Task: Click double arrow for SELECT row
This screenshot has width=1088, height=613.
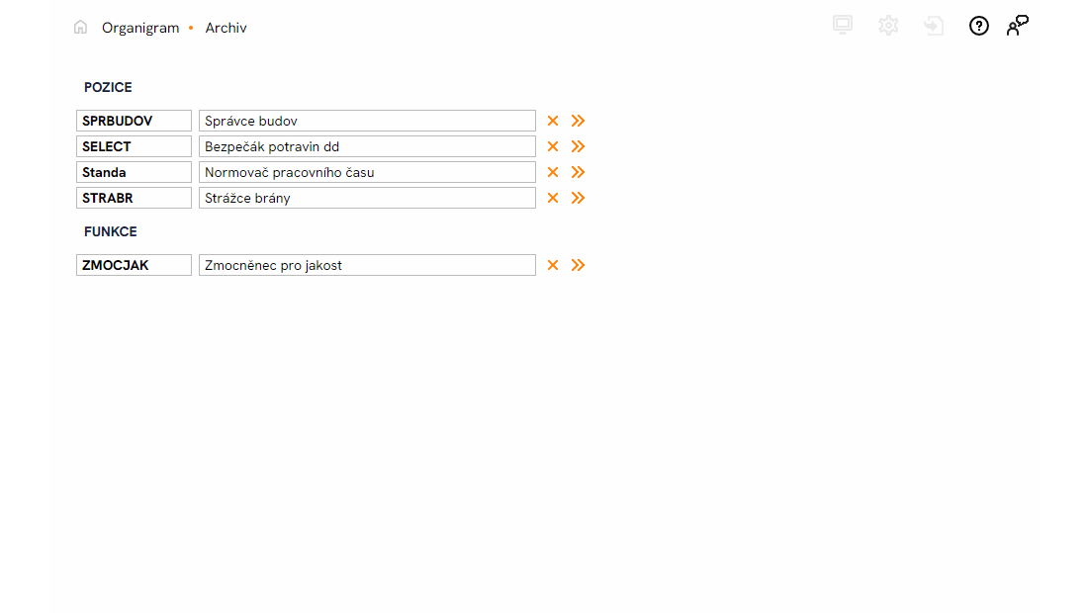Action: (579, 146)
